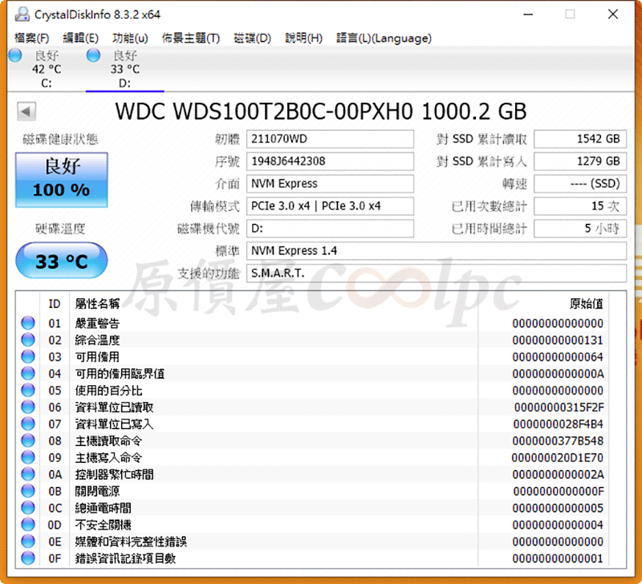Open the 檔案(F) menu
The height and width of the screenshot is (584, 642).
tap(31, 38)
